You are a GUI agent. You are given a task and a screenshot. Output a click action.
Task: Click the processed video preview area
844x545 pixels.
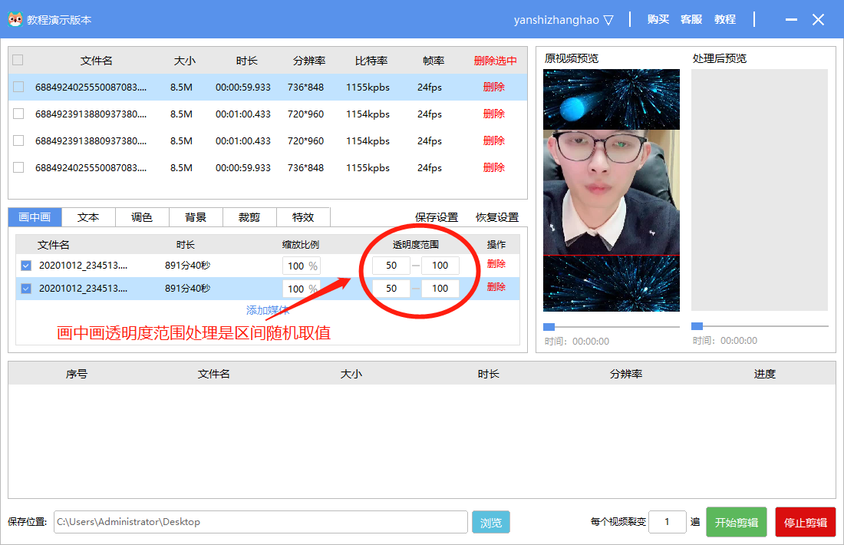760,190
